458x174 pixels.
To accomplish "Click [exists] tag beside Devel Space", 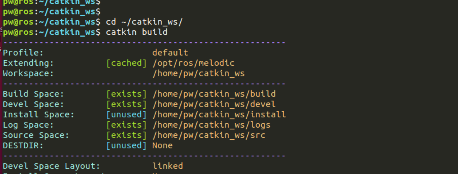I will tap(126, 104).
